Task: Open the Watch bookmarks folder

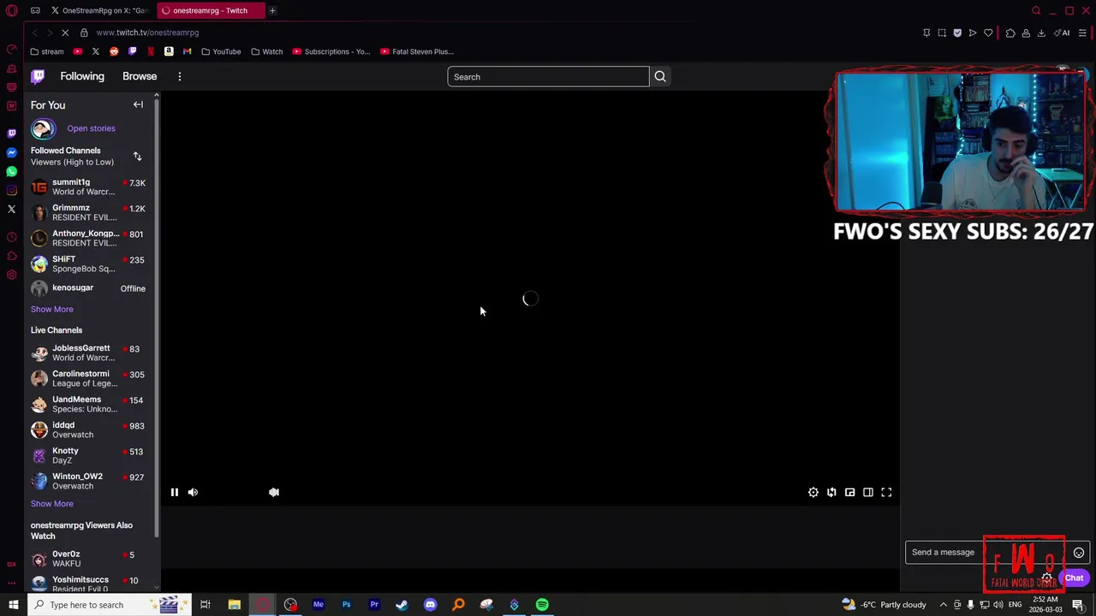Action: 267,51
